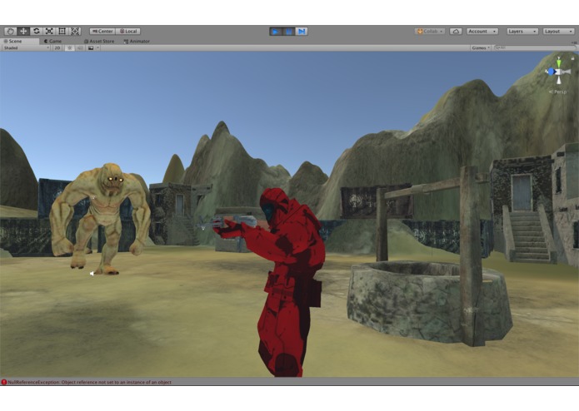Screen dimensions: 579x411
Task: Open the Collab dropdown
Action: pos(430,32)
